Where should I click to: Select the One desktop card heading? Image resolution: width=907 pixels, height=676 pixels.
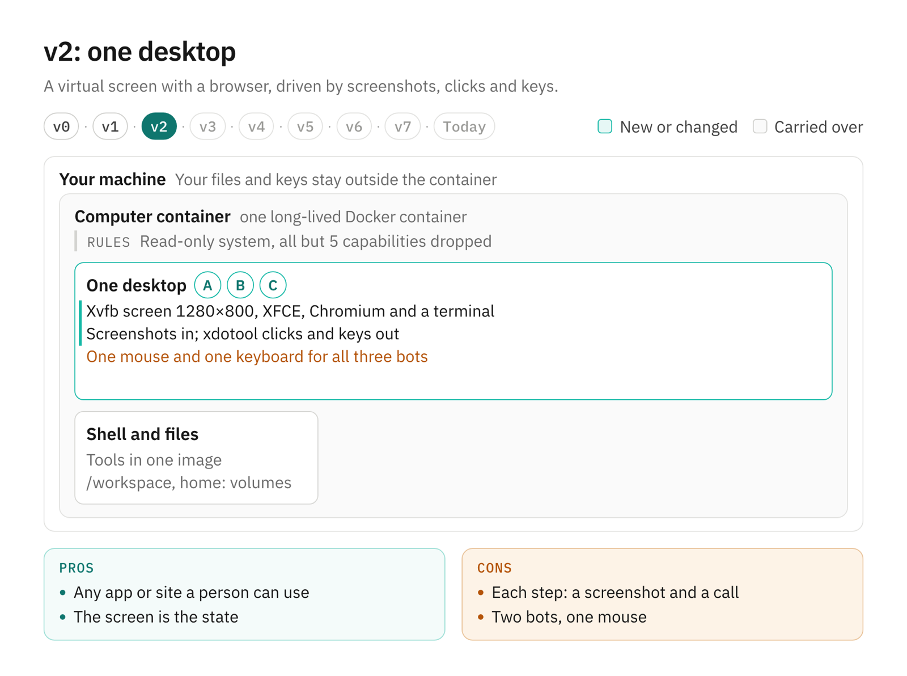click(136, 285)
